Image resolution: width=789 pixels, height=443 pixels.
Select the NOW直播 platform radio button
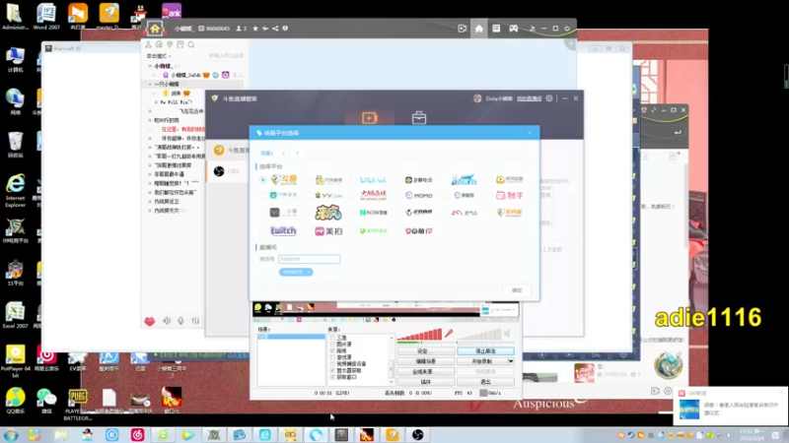[354, 213]
